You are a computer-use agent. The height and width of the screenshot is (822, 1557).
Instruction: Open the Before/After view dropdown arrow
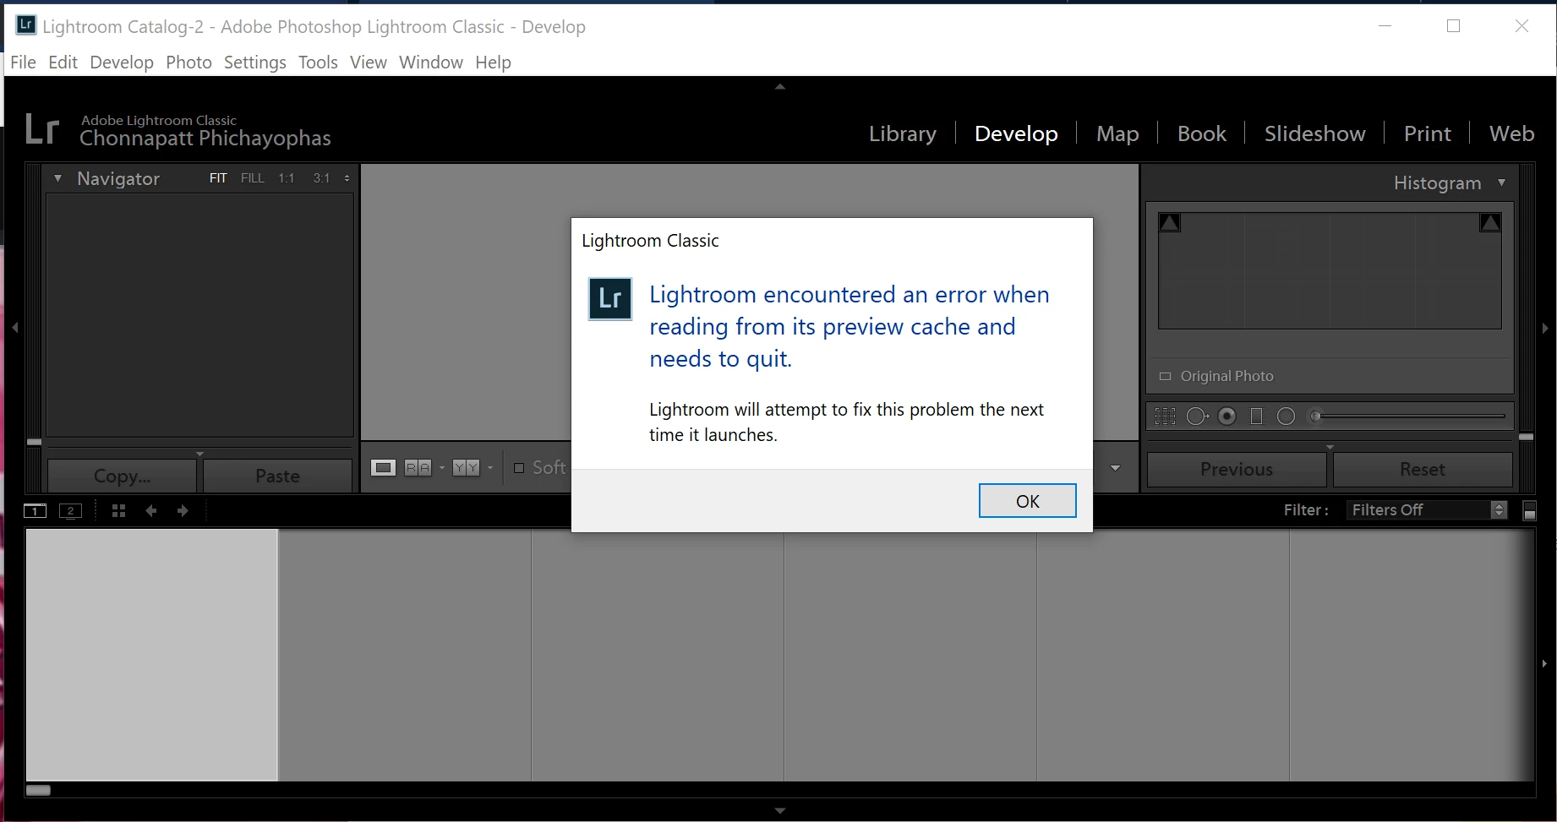pyautogui.click(x=490, y=467)
